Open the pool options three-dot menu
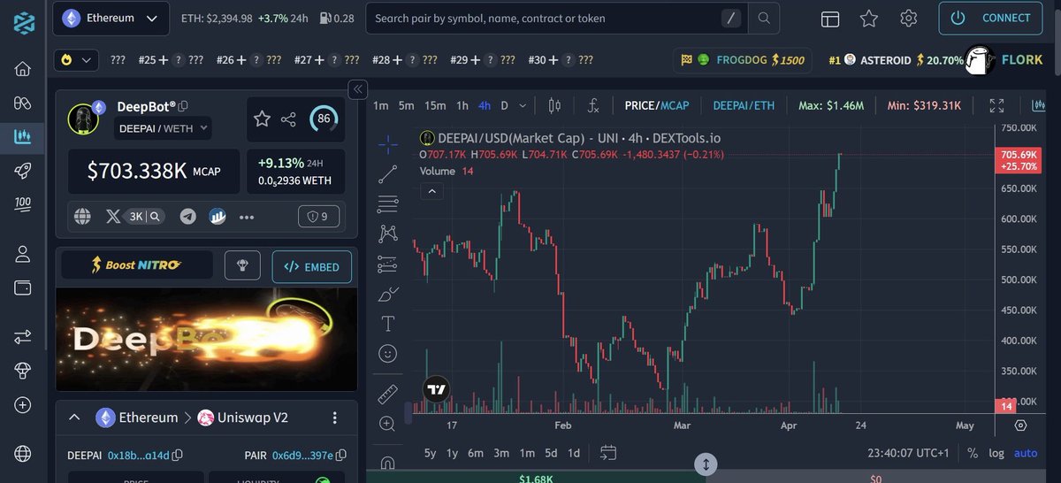This screenshot has width=1061, height=483. [x=334, y=418]
